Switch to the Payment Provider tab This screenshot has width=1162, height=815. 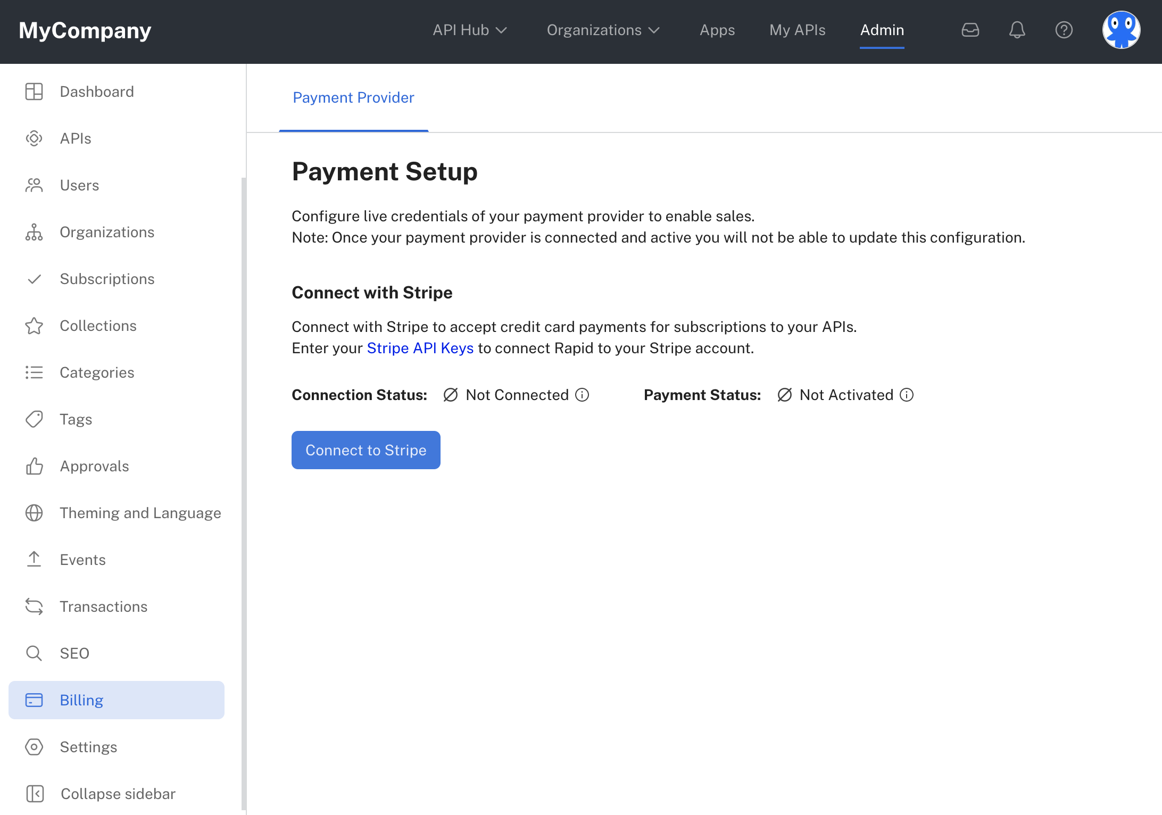353,98
